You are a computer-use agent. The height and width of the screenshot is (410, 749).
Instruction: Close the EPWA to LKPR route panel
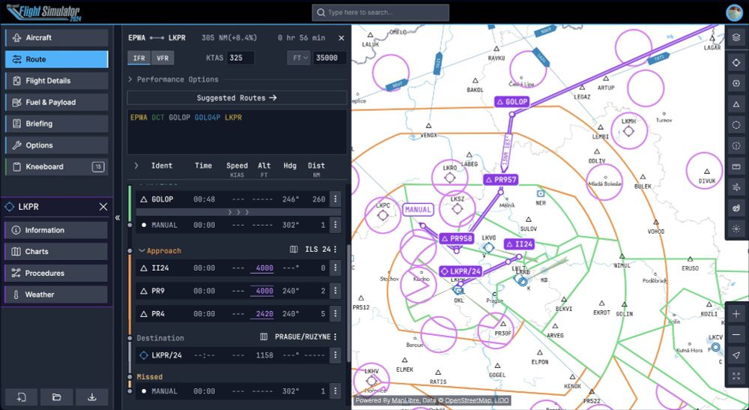pos(341,37)
